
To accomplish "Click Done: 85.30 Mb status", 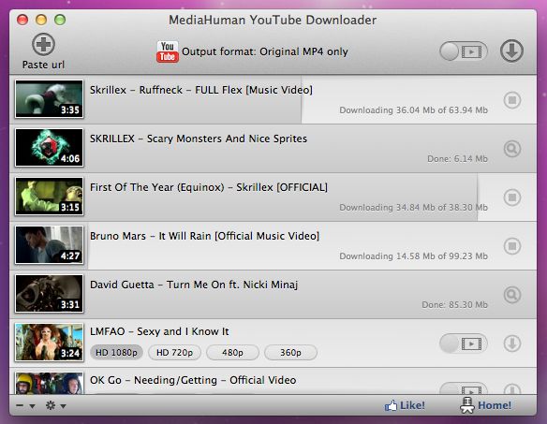I will click(454, 305).
